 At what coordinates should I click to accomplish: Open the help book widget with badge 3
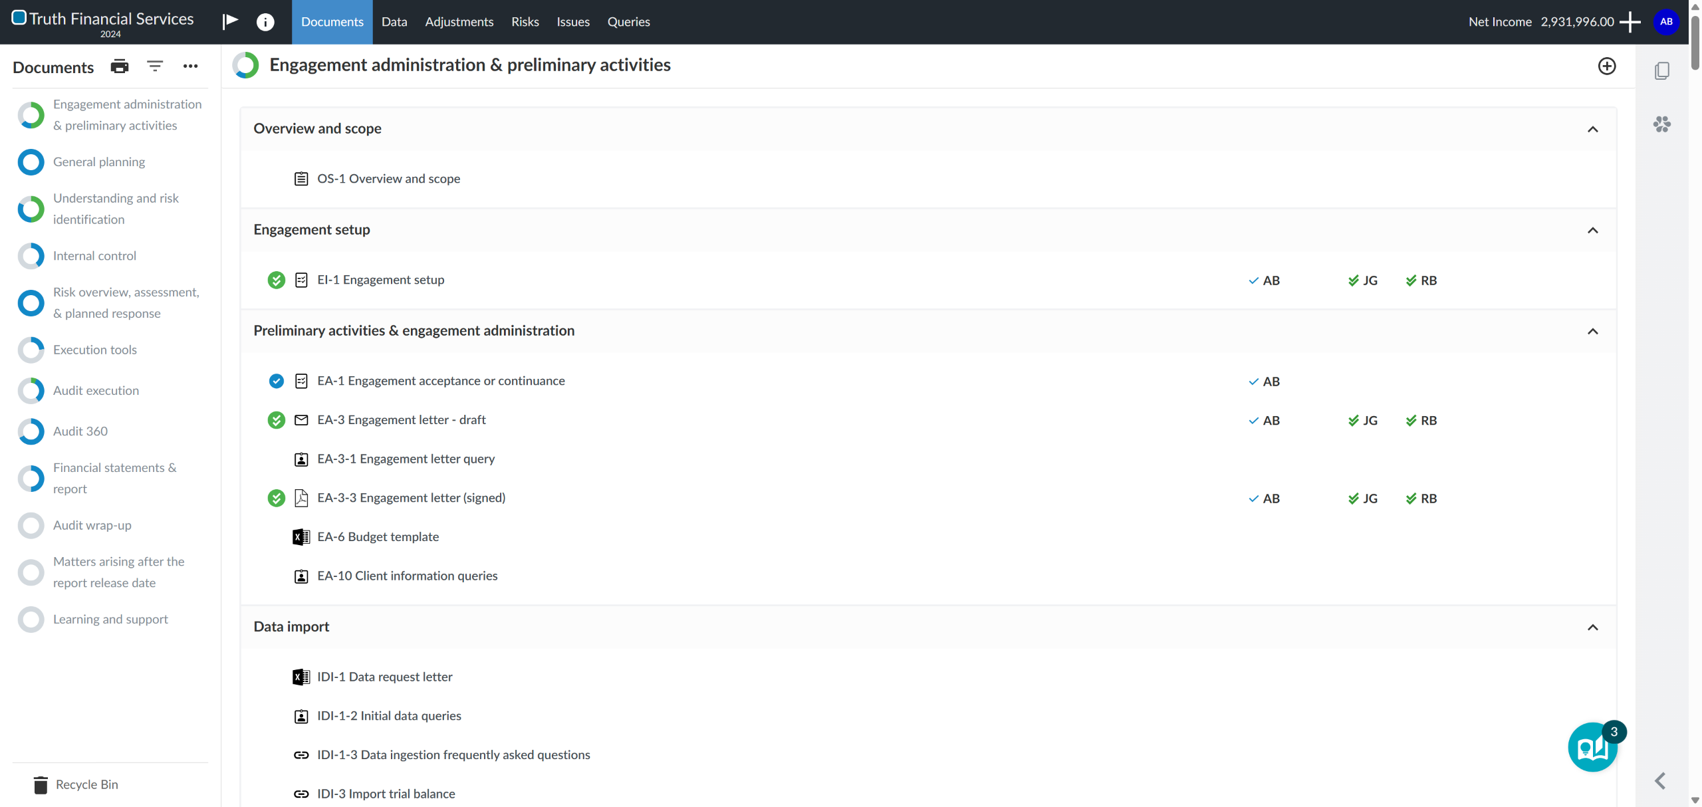pos(1592,748)
